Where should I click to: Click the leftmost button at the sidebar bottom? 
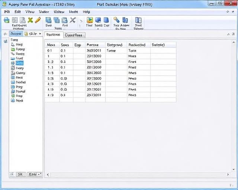pyautogui.click(x=12, y=174)
